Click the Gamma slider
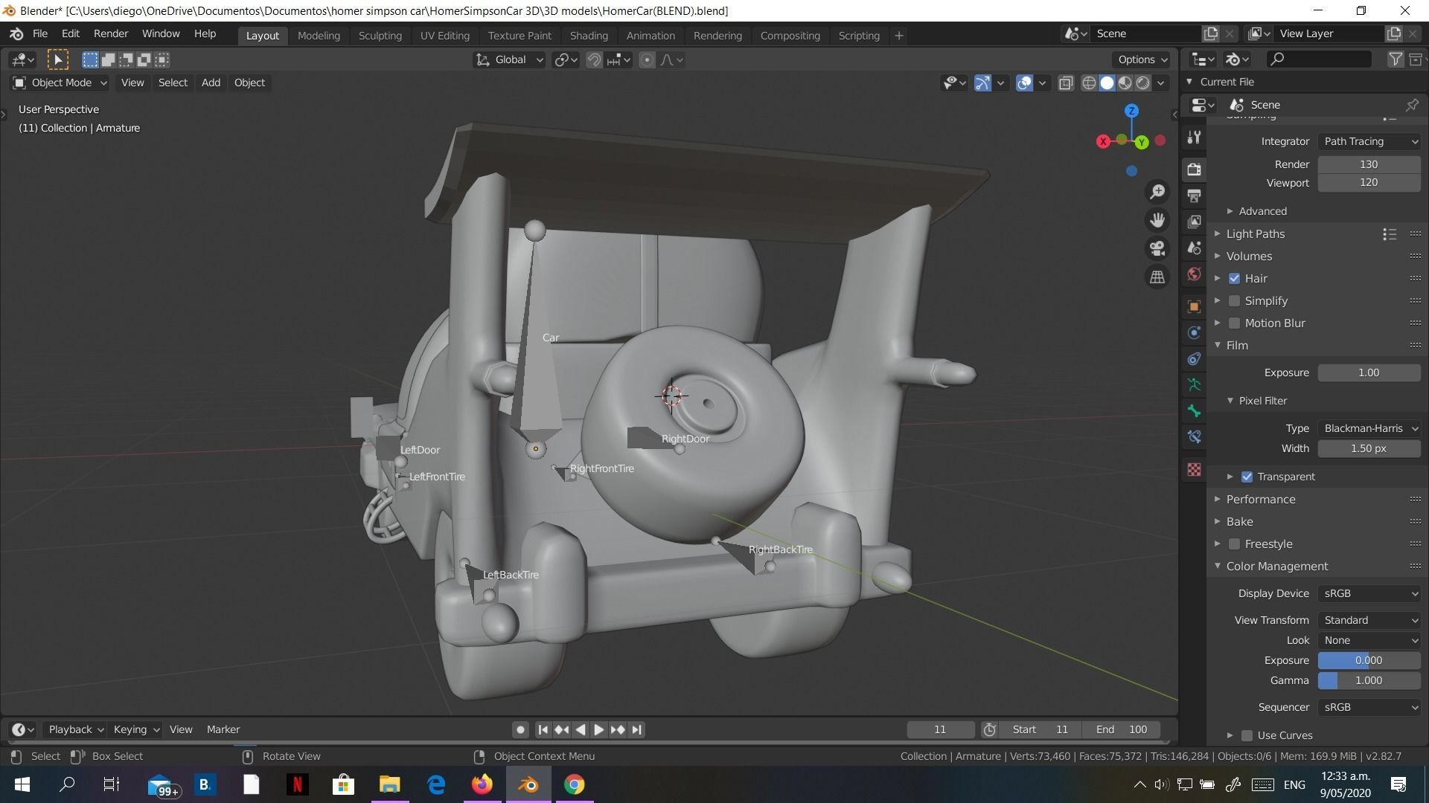 (x=1369, y=680)
